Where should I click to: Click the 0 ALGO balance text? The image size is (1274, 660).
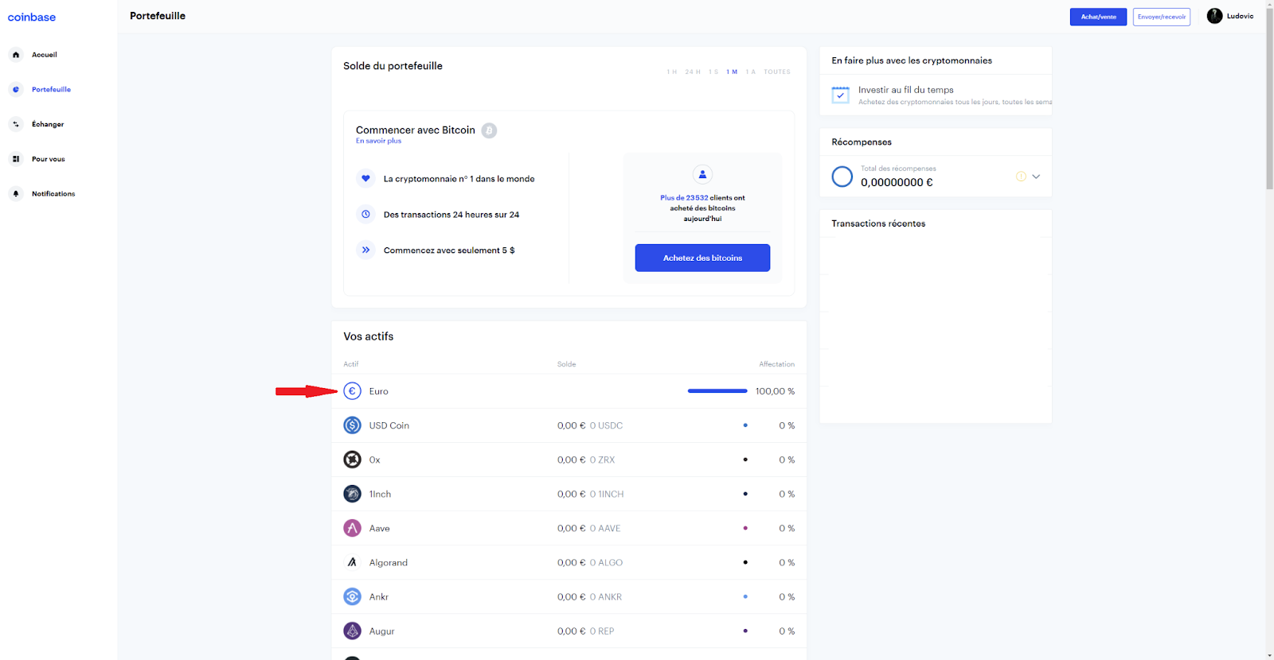606,562
